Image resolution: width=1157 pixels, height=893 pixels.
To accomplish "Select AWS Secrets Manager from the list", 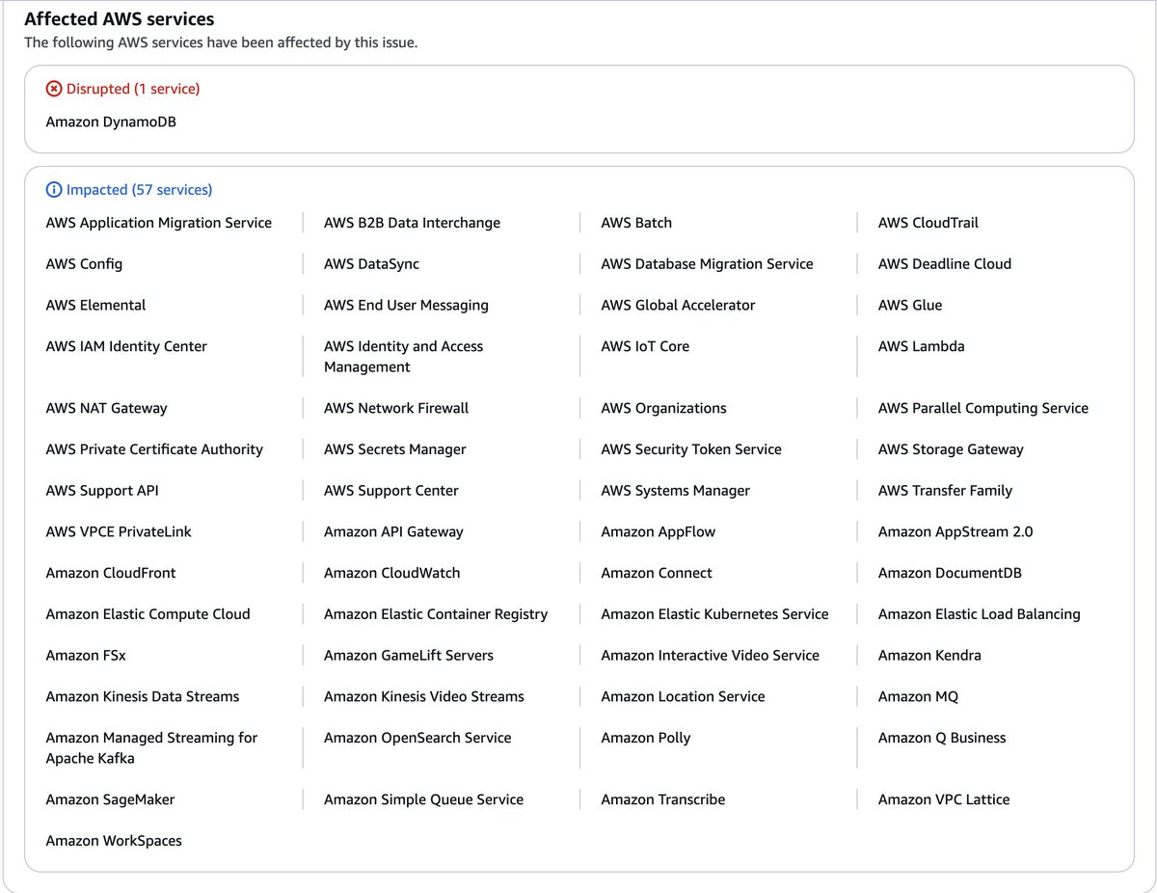I will [x=395, y=448].
